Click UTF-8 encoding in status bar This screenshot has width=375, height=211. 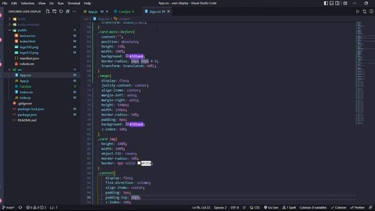[x=234, y=207]
